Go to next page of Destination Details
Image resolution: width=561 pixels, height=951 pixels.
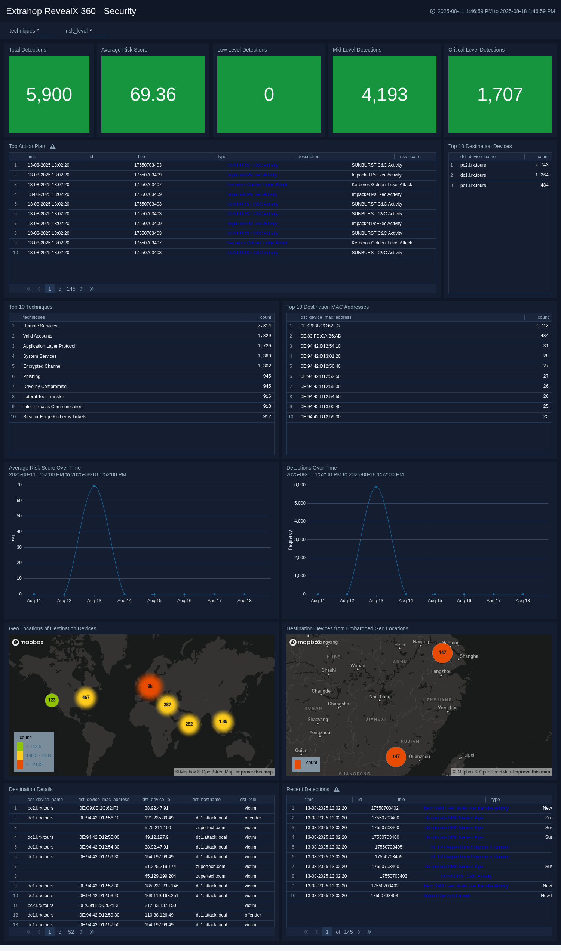coord(81,932)
